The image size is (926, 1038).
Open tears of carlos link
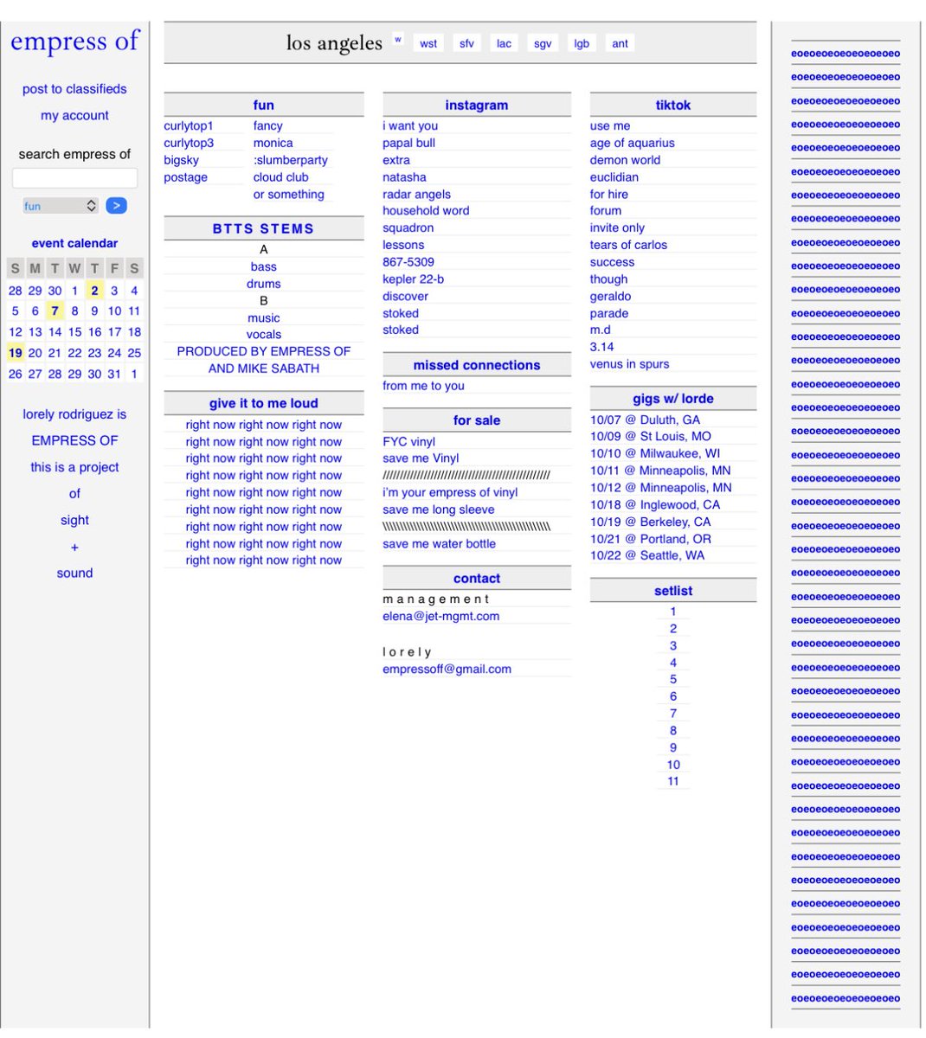click(629, 246)
